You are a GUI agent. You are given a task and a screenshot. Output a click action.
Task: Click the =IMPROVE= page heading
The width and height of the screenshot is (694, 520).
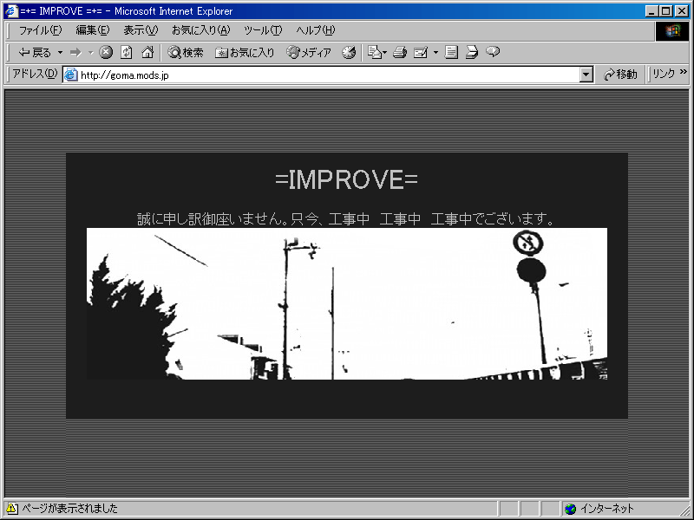pyautogui.click(x=346, y=180)
